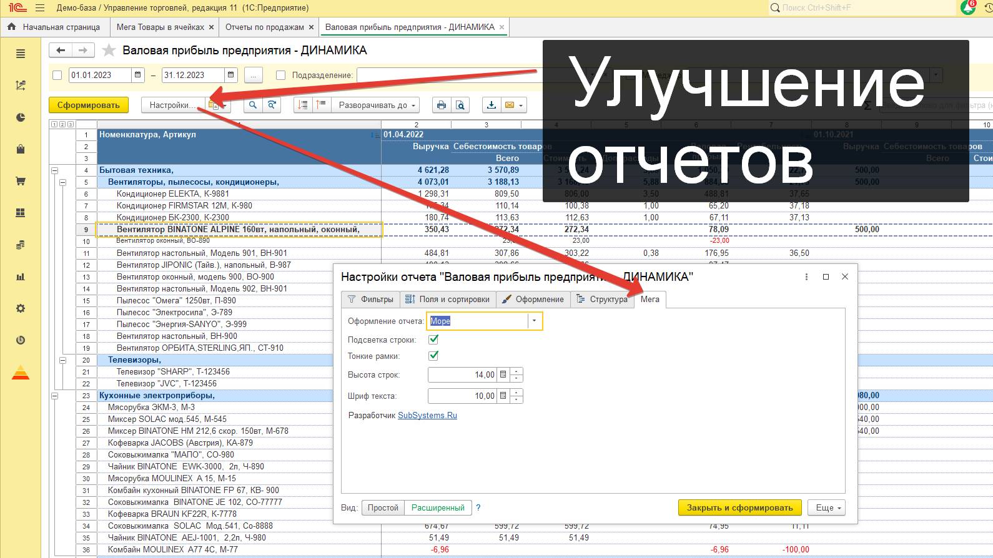Click the Настройки... button
The image size is (993, 558).
171,105
